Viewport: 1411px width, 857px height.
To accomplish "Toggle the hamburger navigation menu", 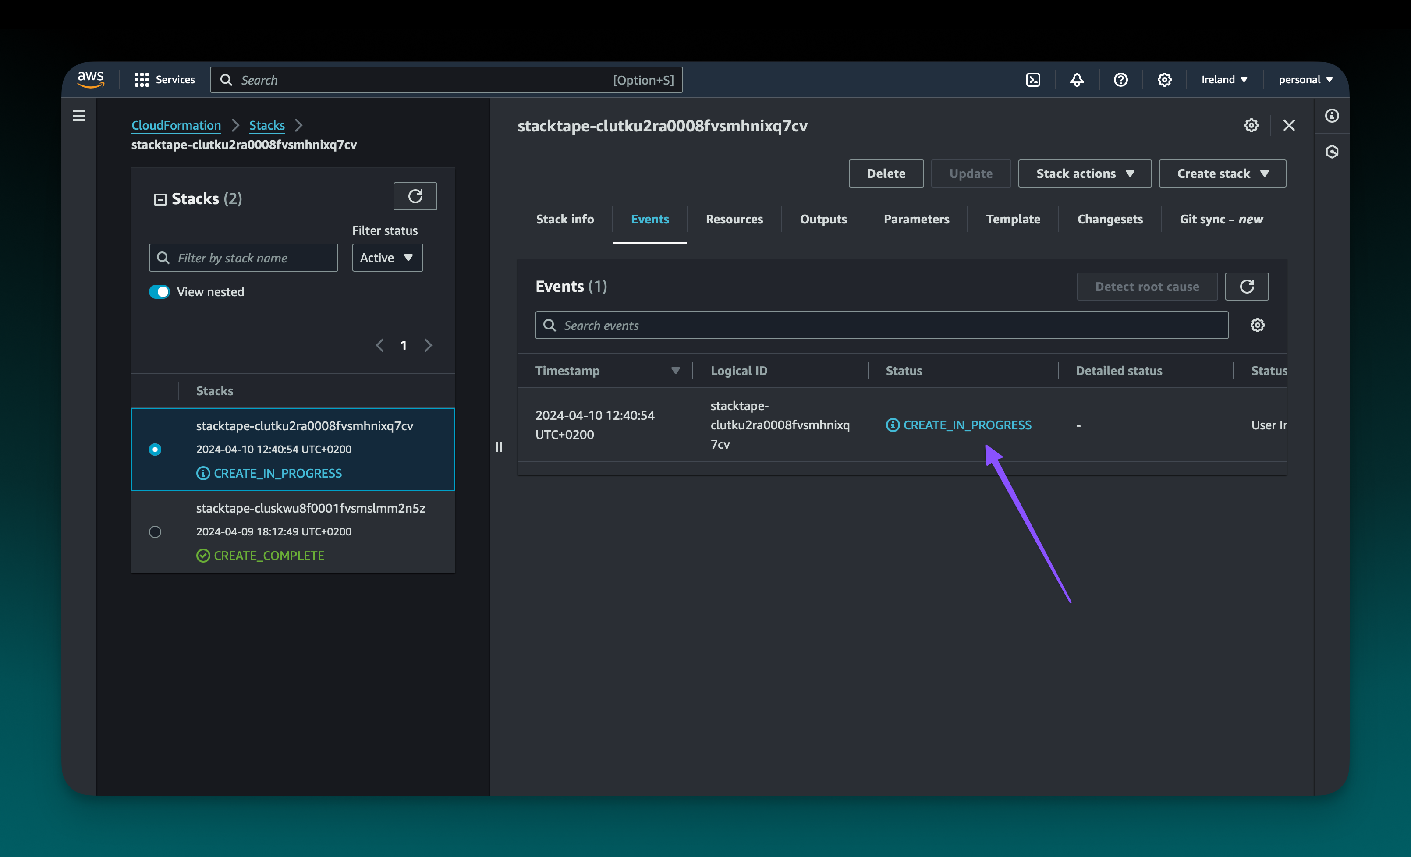I will click(79, 116).
